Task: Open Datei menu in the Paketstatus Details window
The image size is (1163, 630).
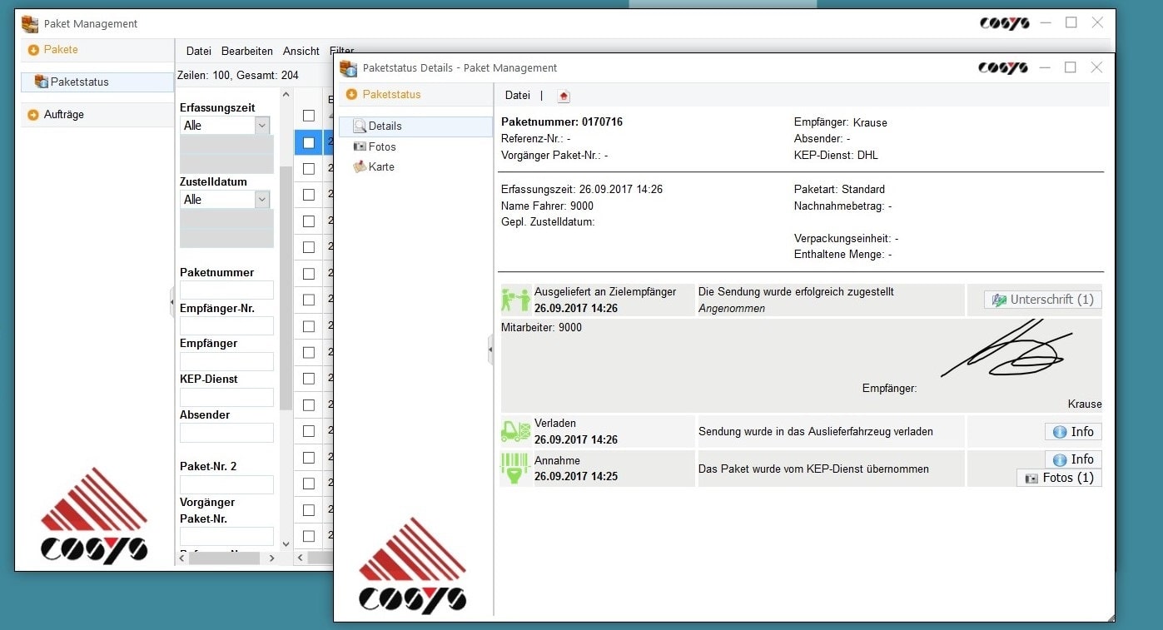Action: point(518,96)
